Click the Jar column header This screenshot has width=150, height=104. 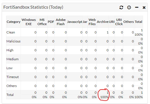click(85, 22)
